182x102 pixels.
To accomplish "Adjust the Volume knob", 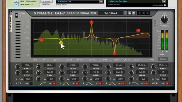I will (164, 19).
